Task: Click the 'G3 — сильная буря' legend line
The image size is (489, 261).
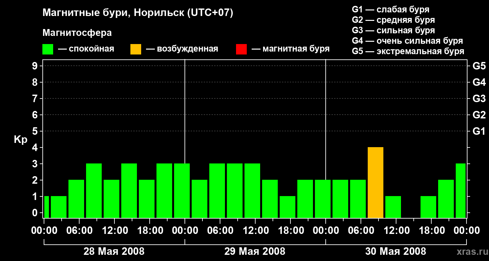Action: (x=393, y=30)
